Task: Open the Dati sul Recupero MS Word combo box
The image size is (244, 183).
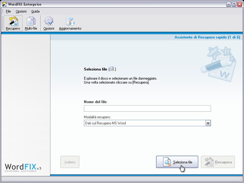Action: pyautogui.click(x=147, y=123)
